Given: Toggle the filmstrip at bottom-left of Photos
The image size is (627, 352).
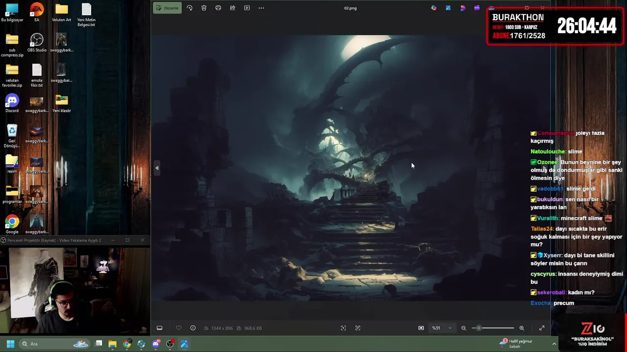Looking at the screenshot, I should tap(159, 328).
